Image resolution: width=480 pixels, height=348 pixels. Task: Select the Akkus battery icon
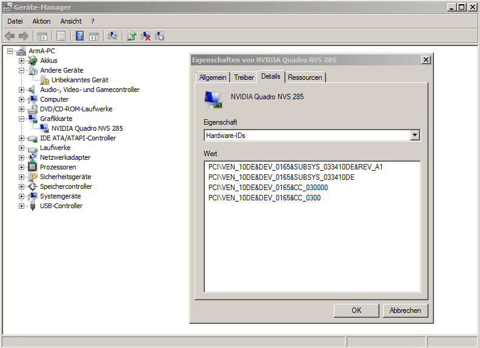pyautogui.click(x=33, y=61)
